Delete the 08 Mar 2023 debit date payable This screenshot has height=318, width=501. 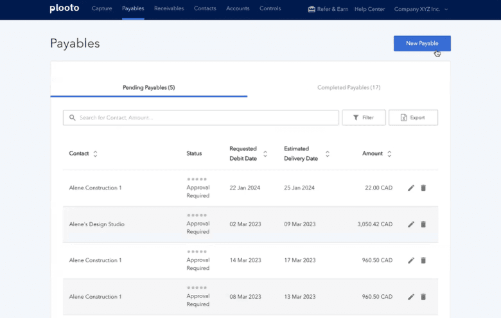(x=423, y=297)
